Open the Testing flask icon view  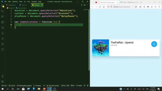pyautogui.click(x=3, y=33)
